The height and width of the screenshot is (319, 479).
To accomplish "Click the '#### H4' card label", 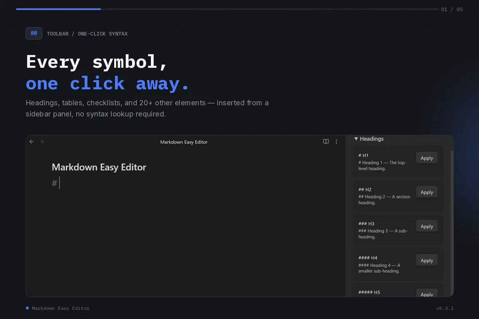I will click(368, 258).
